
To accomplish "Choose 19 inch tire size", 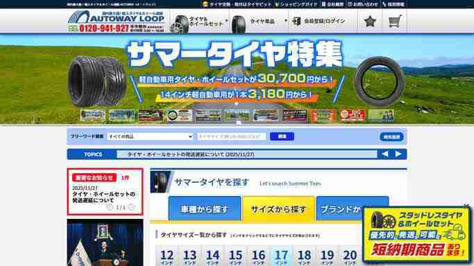I will point(327,256).
